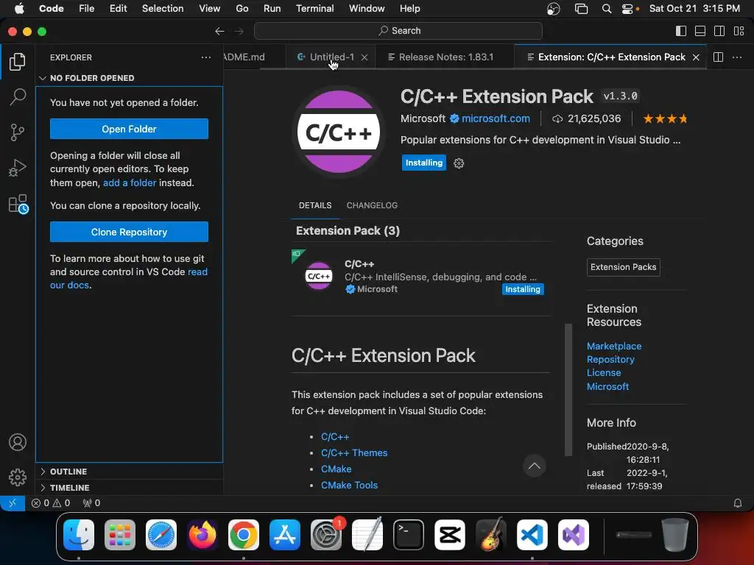The height and width of the screenshot is (565, 754).
Task: Click the ports forwarded status item
Action: (91, 503)
